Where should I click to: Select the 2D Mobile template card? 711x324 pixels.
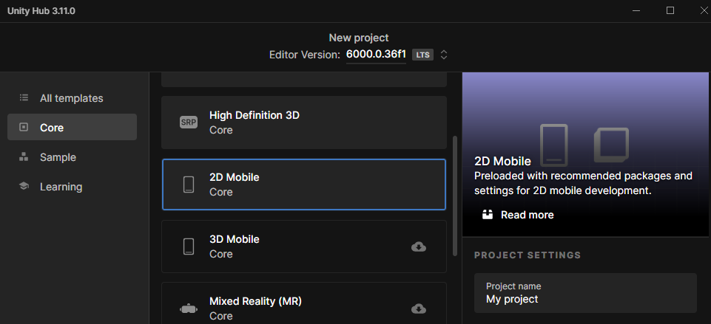(x=304, y=185)
